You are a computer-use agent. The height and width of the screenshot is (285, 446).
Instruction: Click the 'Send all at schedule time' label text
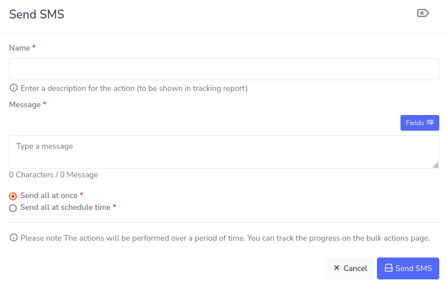tap(65, 207)
